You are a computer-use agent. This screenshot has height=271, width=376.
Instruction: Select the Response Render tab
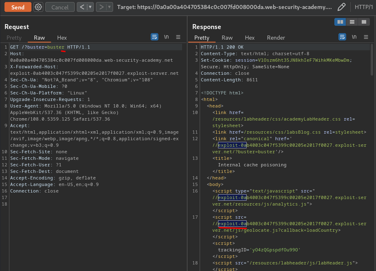pyautogui.click(x=276, y=38)
